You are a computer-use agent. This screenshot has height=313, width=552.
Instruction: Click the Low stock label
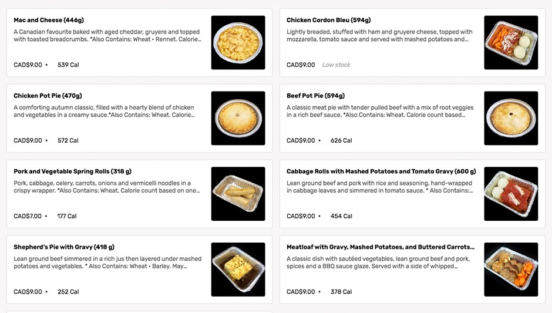click(336, 65)
